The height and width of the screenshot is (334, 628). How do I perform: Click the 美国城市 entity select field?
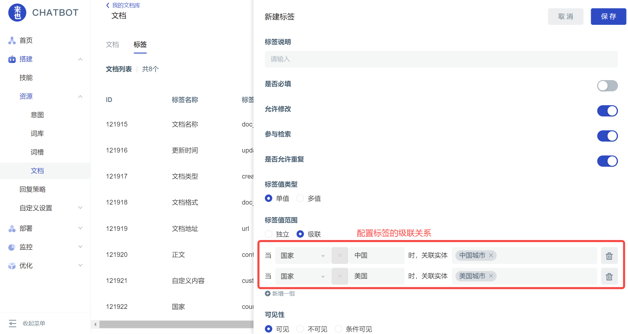[x=524, y=276]
